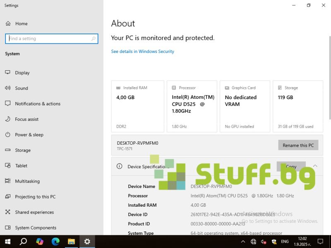Switch the ENG input language indicator
Image resolution: width=331 pixels, height=248 pixels.
285,241
